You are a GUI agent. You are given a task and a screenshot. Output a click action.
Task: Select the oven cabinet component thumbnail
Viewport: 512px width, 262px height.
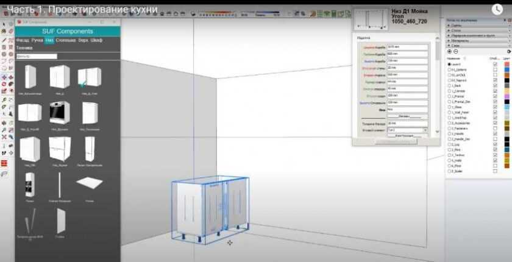(x=59, y=112)
